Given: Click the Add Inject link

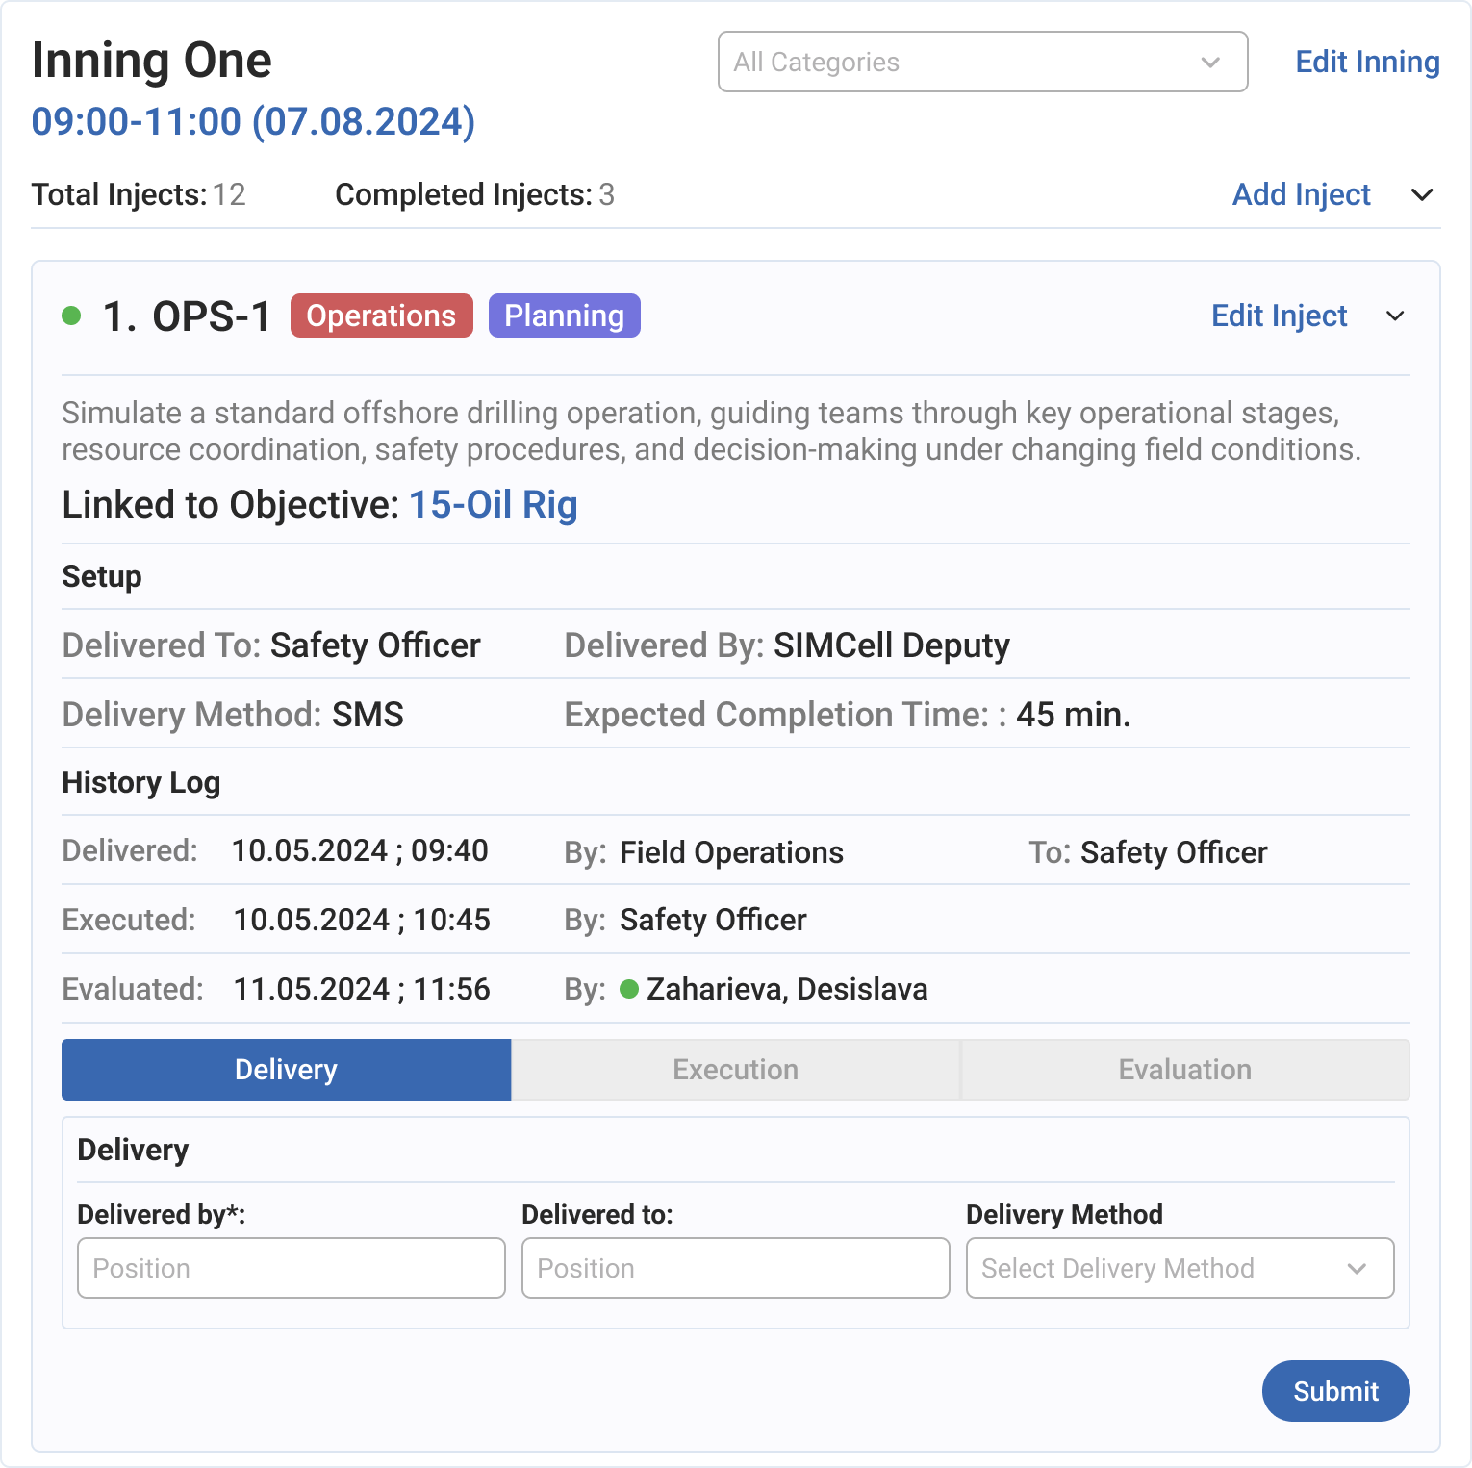Looking at the screenshot, I should 1301,194.
